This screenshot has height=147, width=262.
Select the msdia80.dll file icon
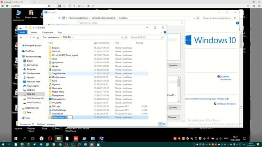click(x=50, y=114)
